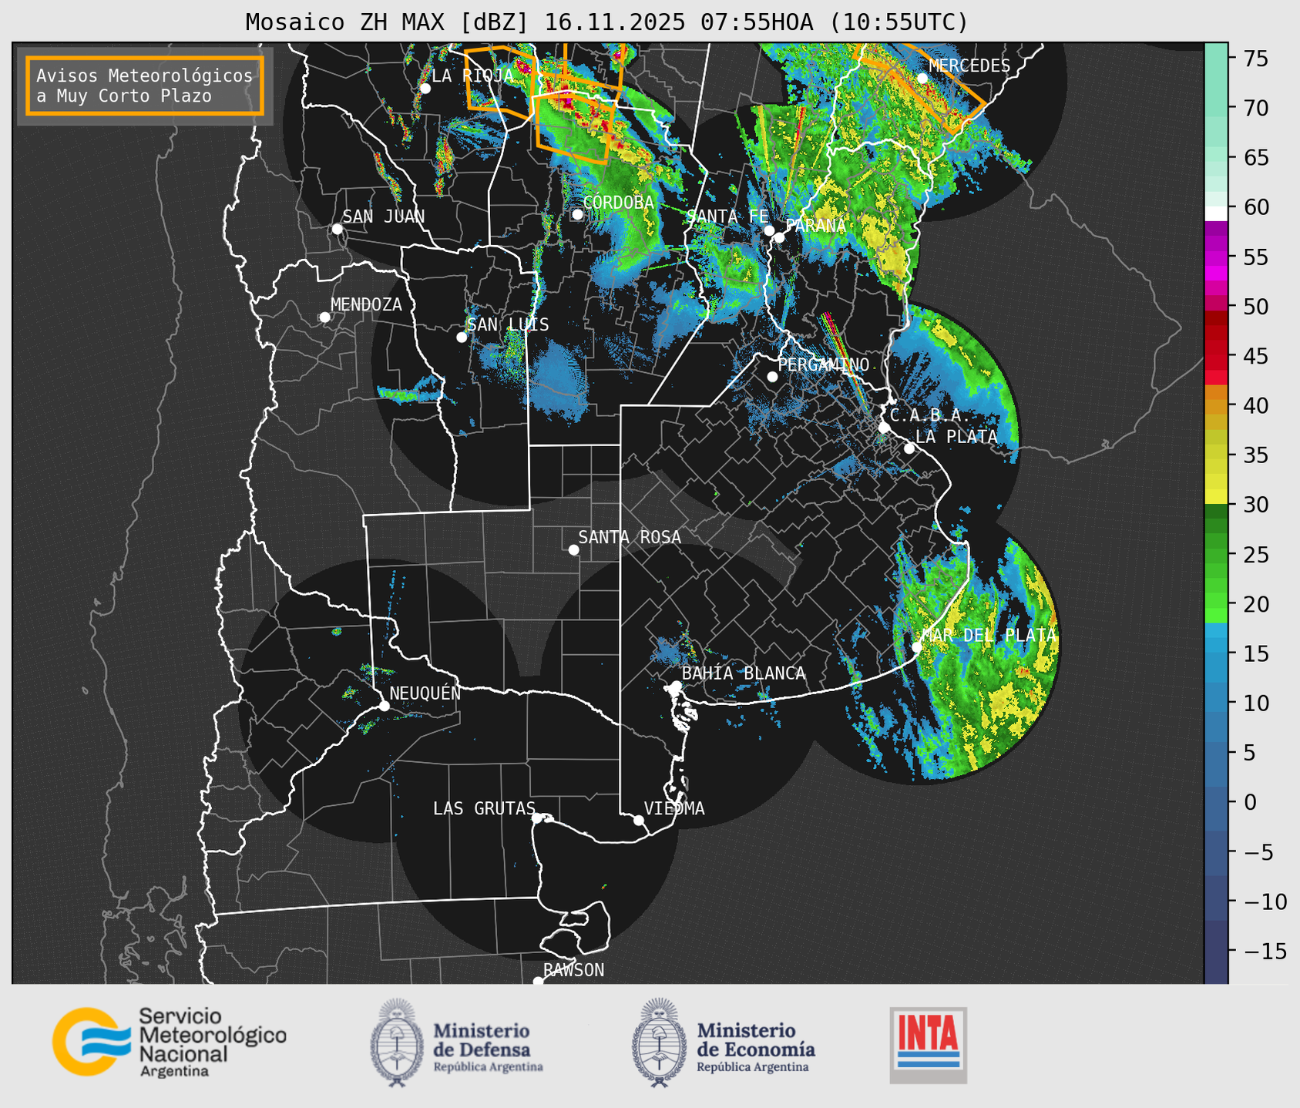This screenshot has width=1300, height=1108.
Task: Click the LAS GRUTAS label text
Action: pos(484,808)
